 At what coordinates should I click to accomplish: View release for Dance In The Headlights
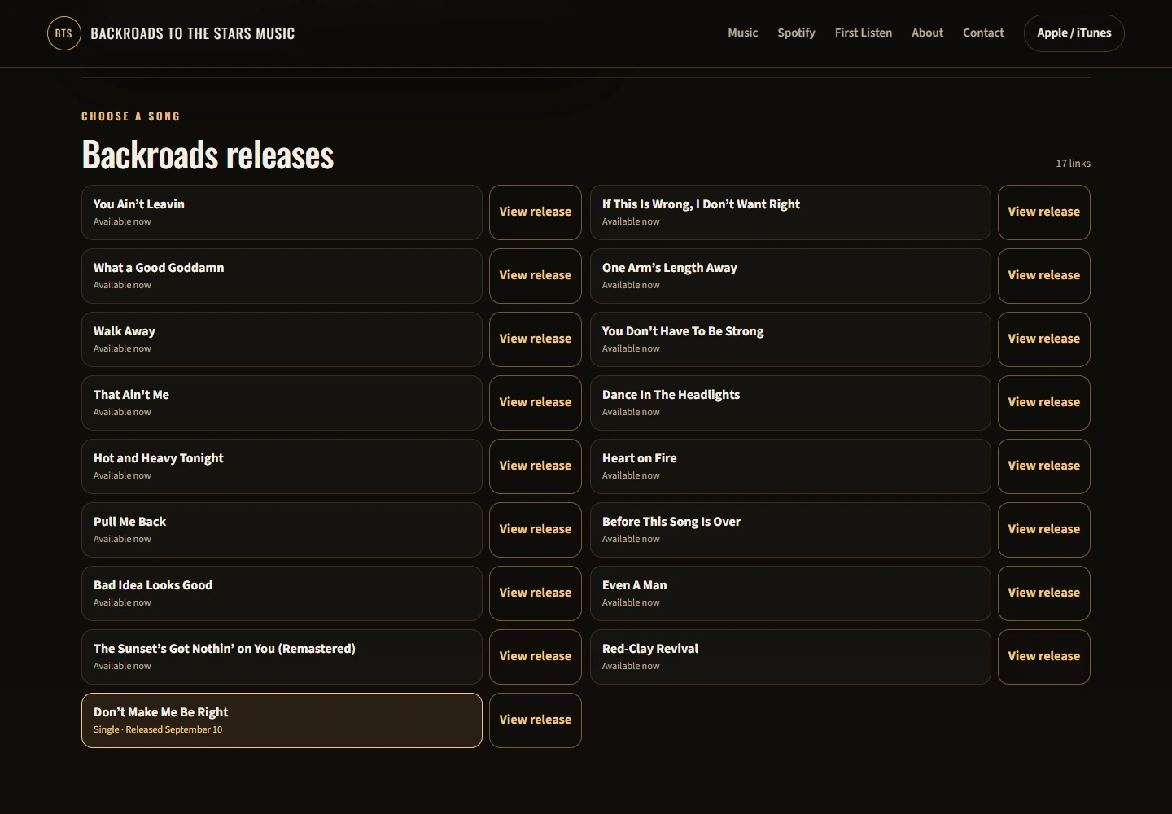pyautogui.click(x=1044, y=403)
